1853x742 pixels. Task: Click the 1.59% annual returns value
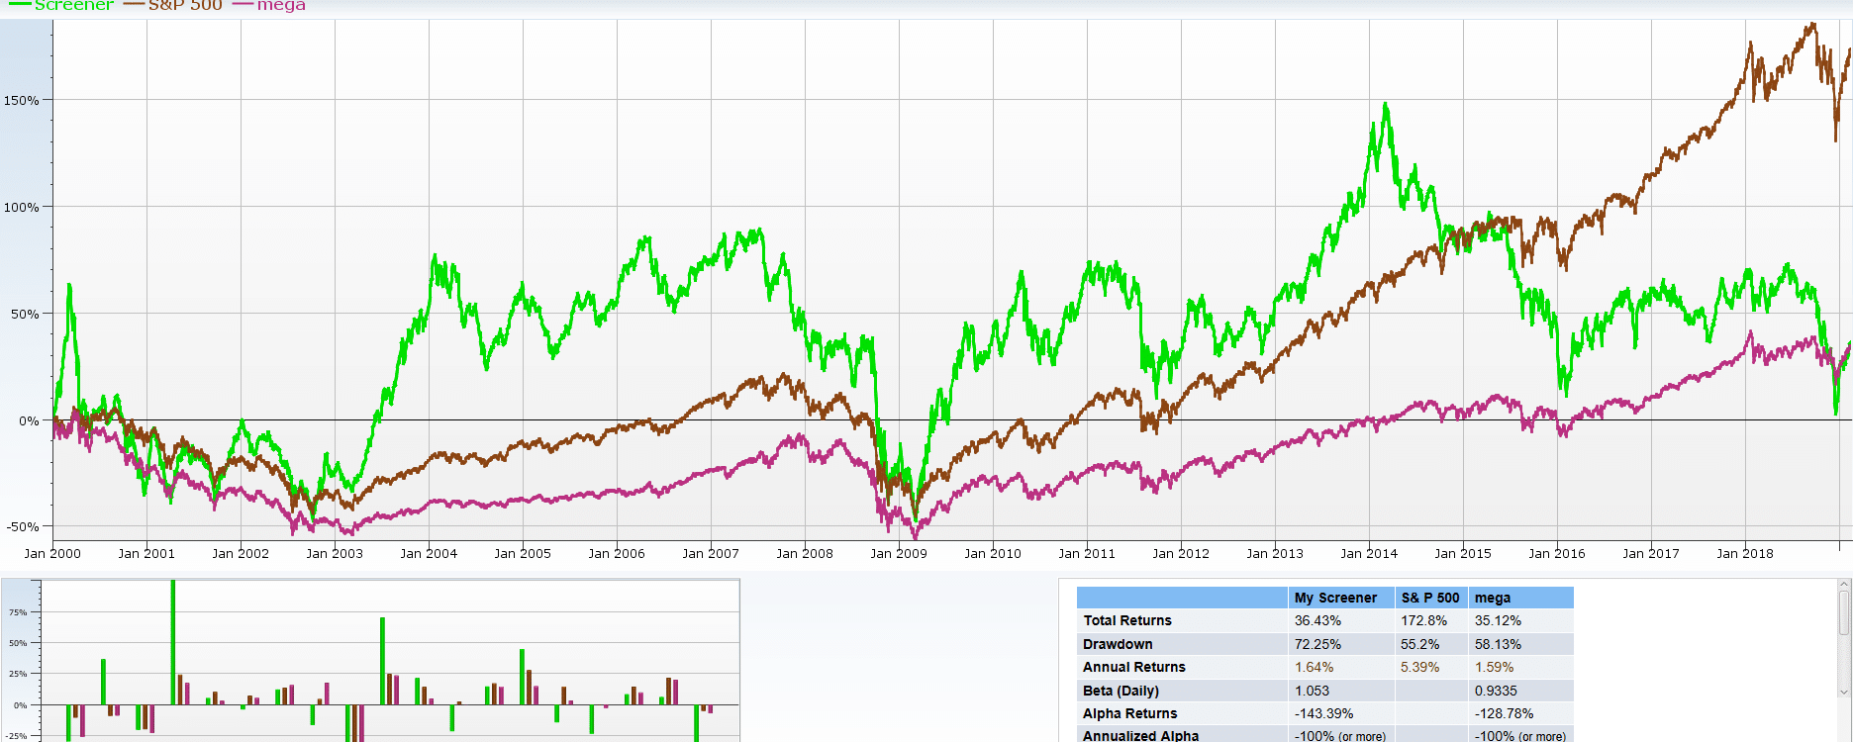1494,667
